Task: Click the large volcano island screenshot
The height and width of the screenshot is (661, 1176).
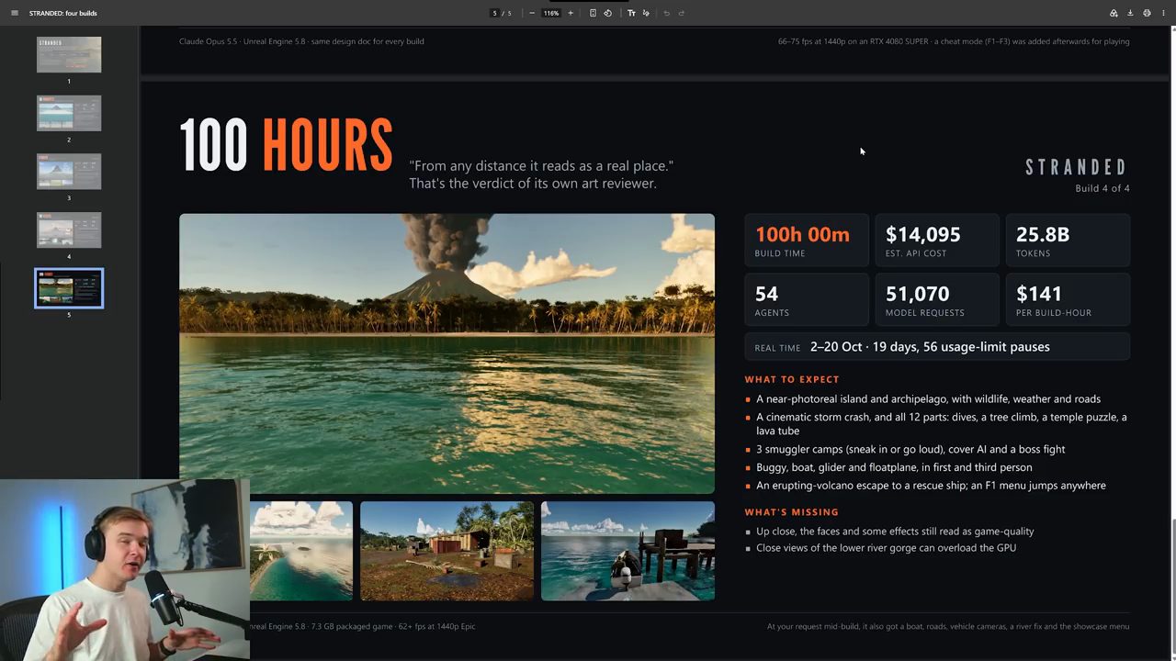Action: click(x=447, y=353)
